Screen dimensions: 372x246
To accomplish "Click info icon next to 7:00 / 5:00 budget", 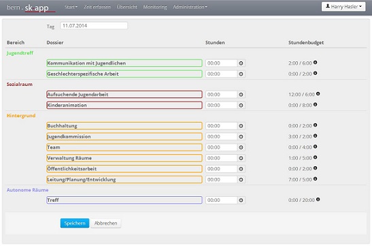I will (x=315, y=179).
